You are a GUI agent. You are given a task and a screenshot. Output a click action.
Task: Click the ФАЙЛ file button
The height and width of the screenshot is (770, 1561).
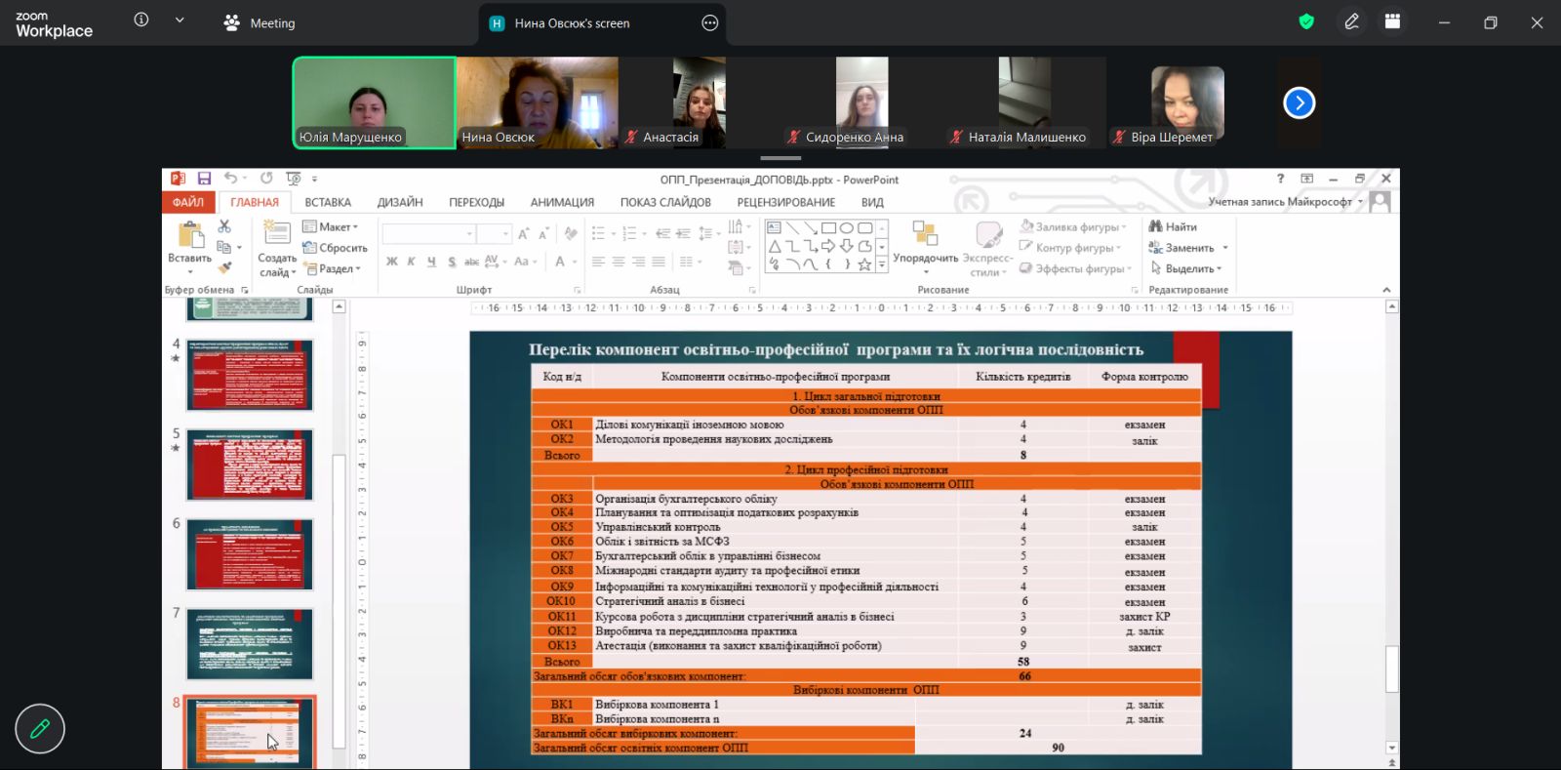click(x=187, y=202)
